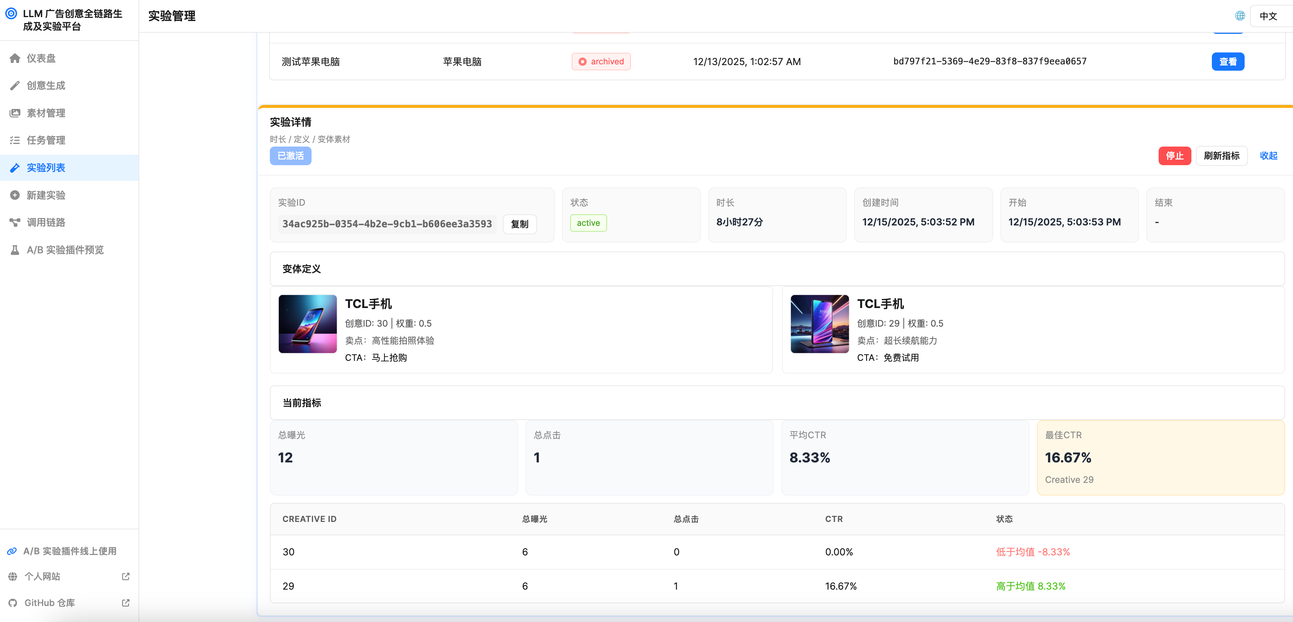This screenshot has width=1293, height=622.
Task: Open 素材管理 menu item
Action: [69, 113]
